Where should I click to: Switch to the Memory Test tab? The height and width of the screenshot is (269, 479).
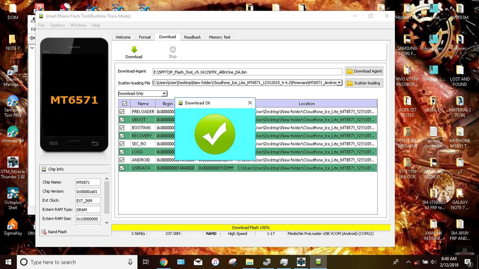click(220, 37)
